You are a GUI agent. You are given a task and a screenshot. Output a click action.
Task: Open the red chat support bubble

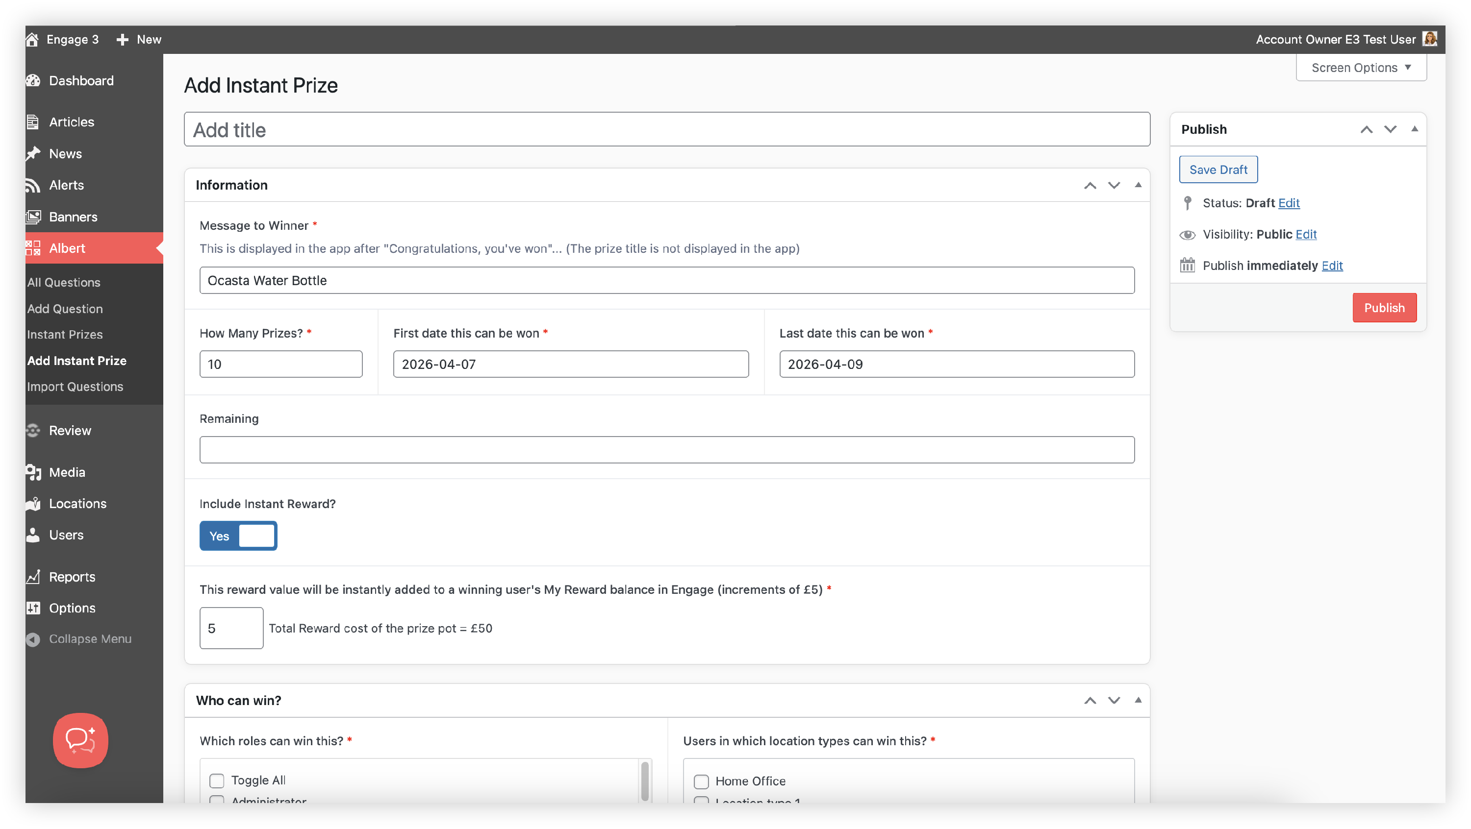click(80, 740)
